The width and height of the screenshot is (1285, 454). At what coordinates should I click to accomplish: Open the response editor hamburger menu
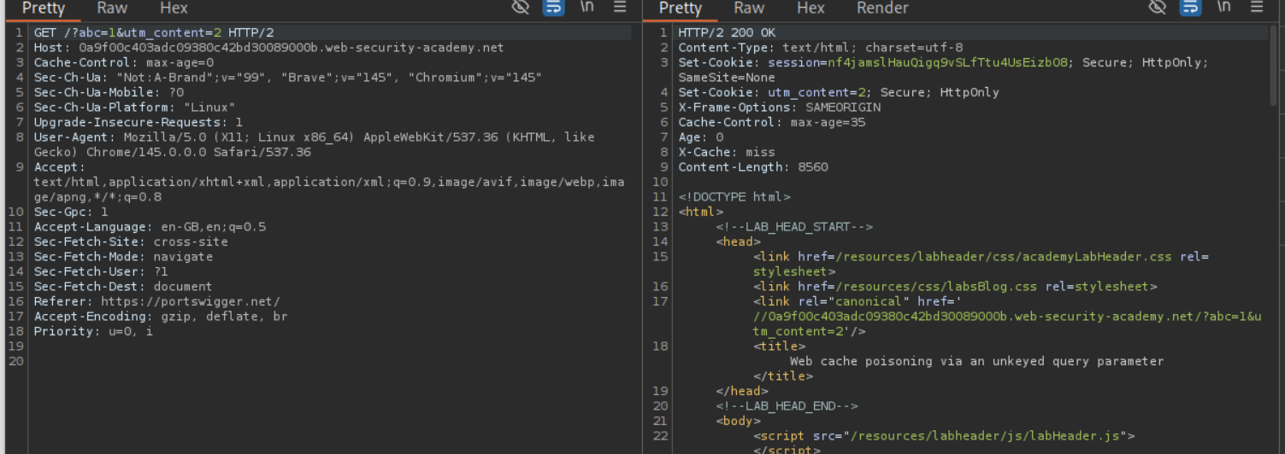click(x=1257, y=8)
